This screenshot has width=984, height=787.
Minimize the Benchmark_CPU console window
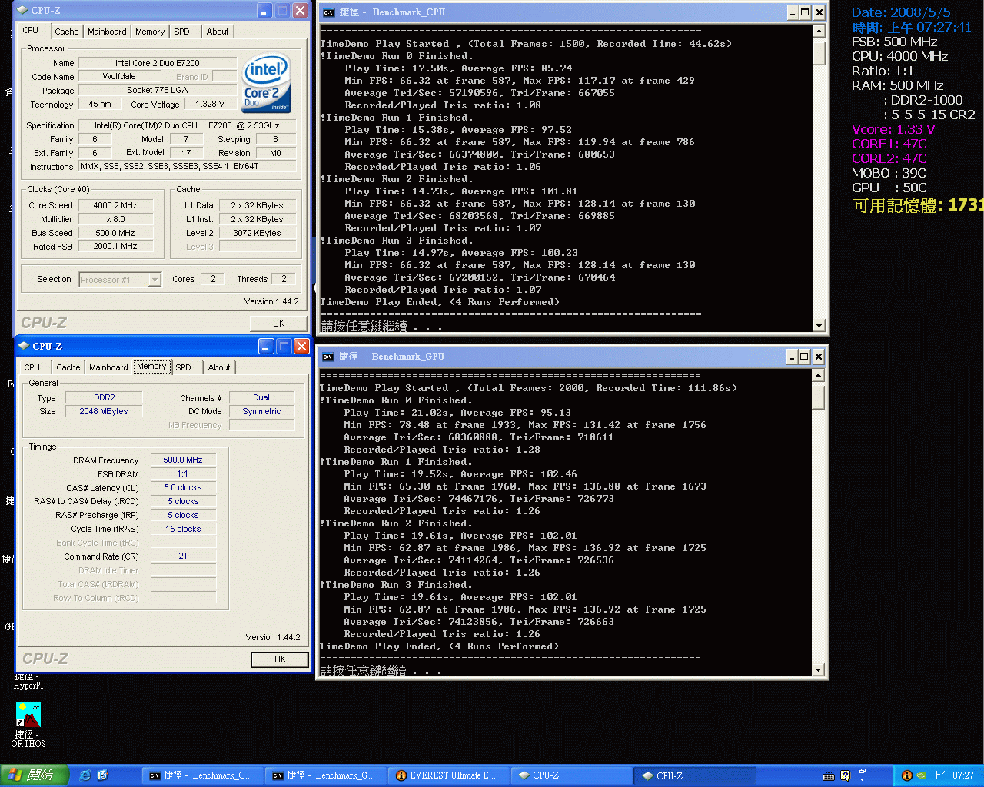[x=792, y=12]
